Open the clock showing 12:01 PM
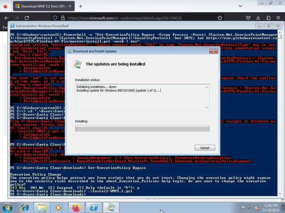 pyautogui.click(x=271, y=208)
